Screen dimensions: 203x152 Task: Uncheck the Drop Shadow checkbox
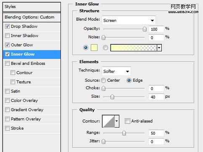(7, 26)
